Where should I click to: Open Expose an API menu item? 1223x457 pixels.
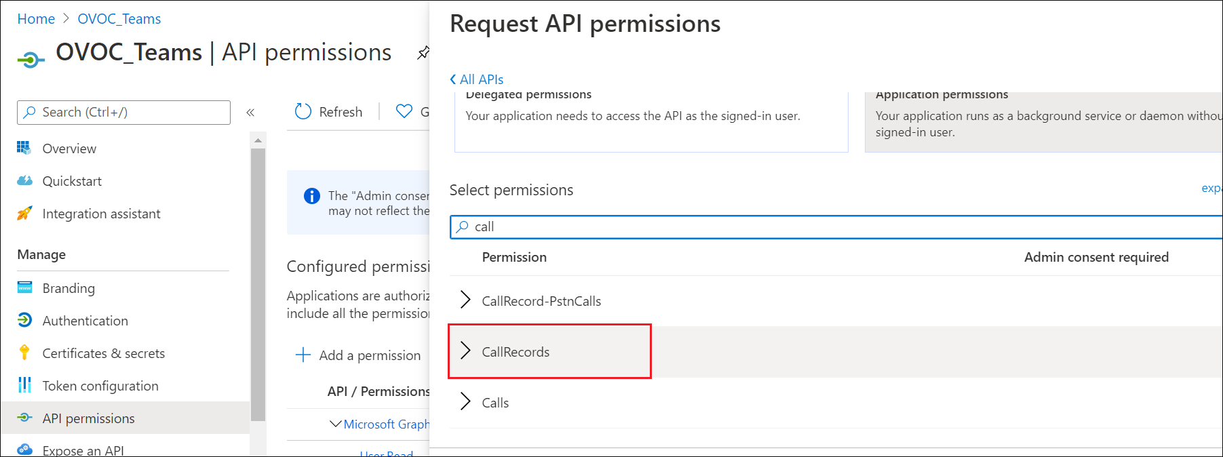(83, 450)
